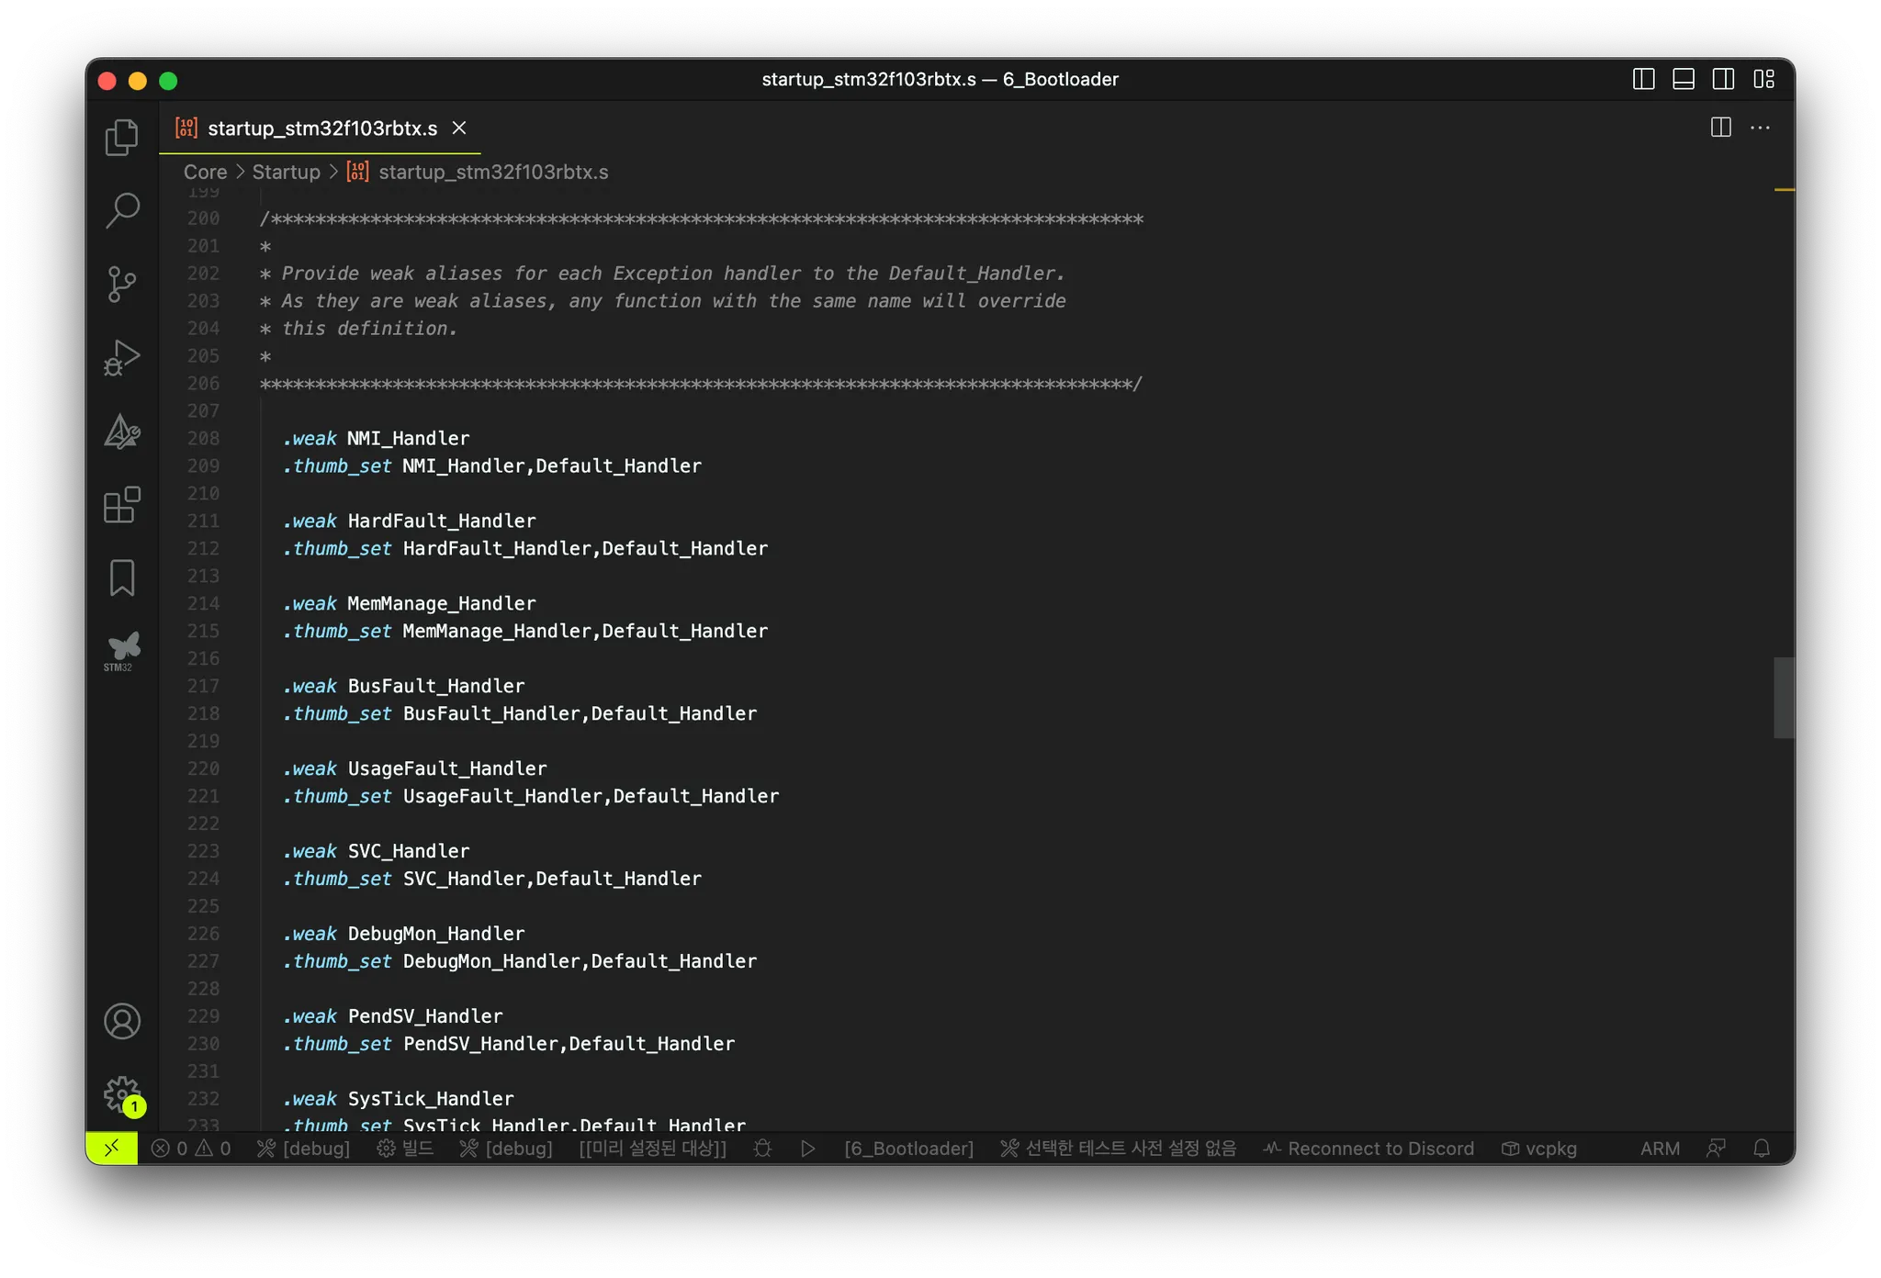Toggle the primary side bar layout button
Image resolution: width=1881 pixels, height=1278 pixels.
pyautogui.click(x=1644, y=80)
